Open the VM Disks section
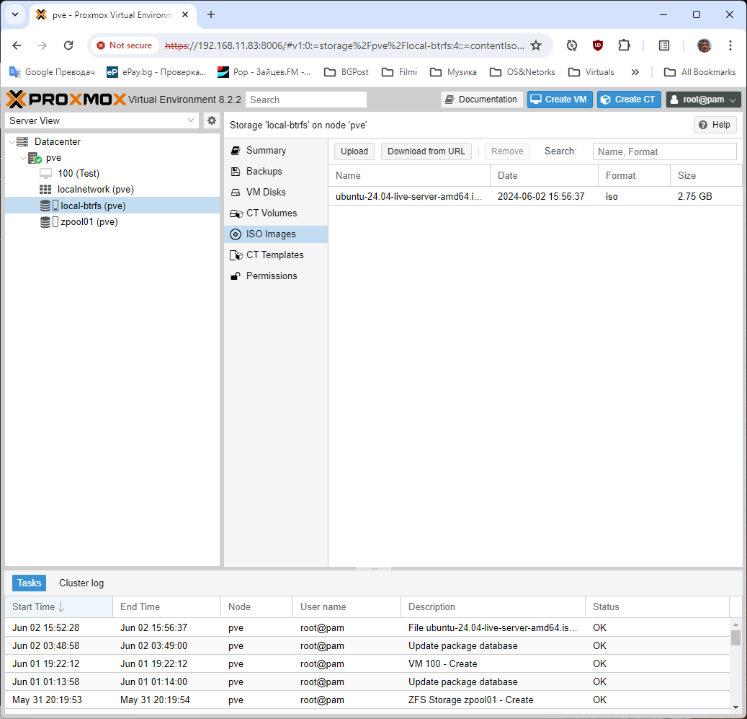This screenshot has width=747, height=719. pyautogui.click(x=276, y=193)
